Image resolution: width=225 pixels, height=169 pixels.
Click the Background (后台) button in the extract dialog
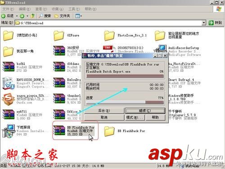(104, 111)
